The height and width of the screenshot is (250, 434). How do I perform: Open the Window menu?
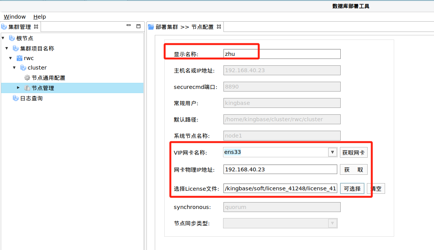click(x=15, y=17)
